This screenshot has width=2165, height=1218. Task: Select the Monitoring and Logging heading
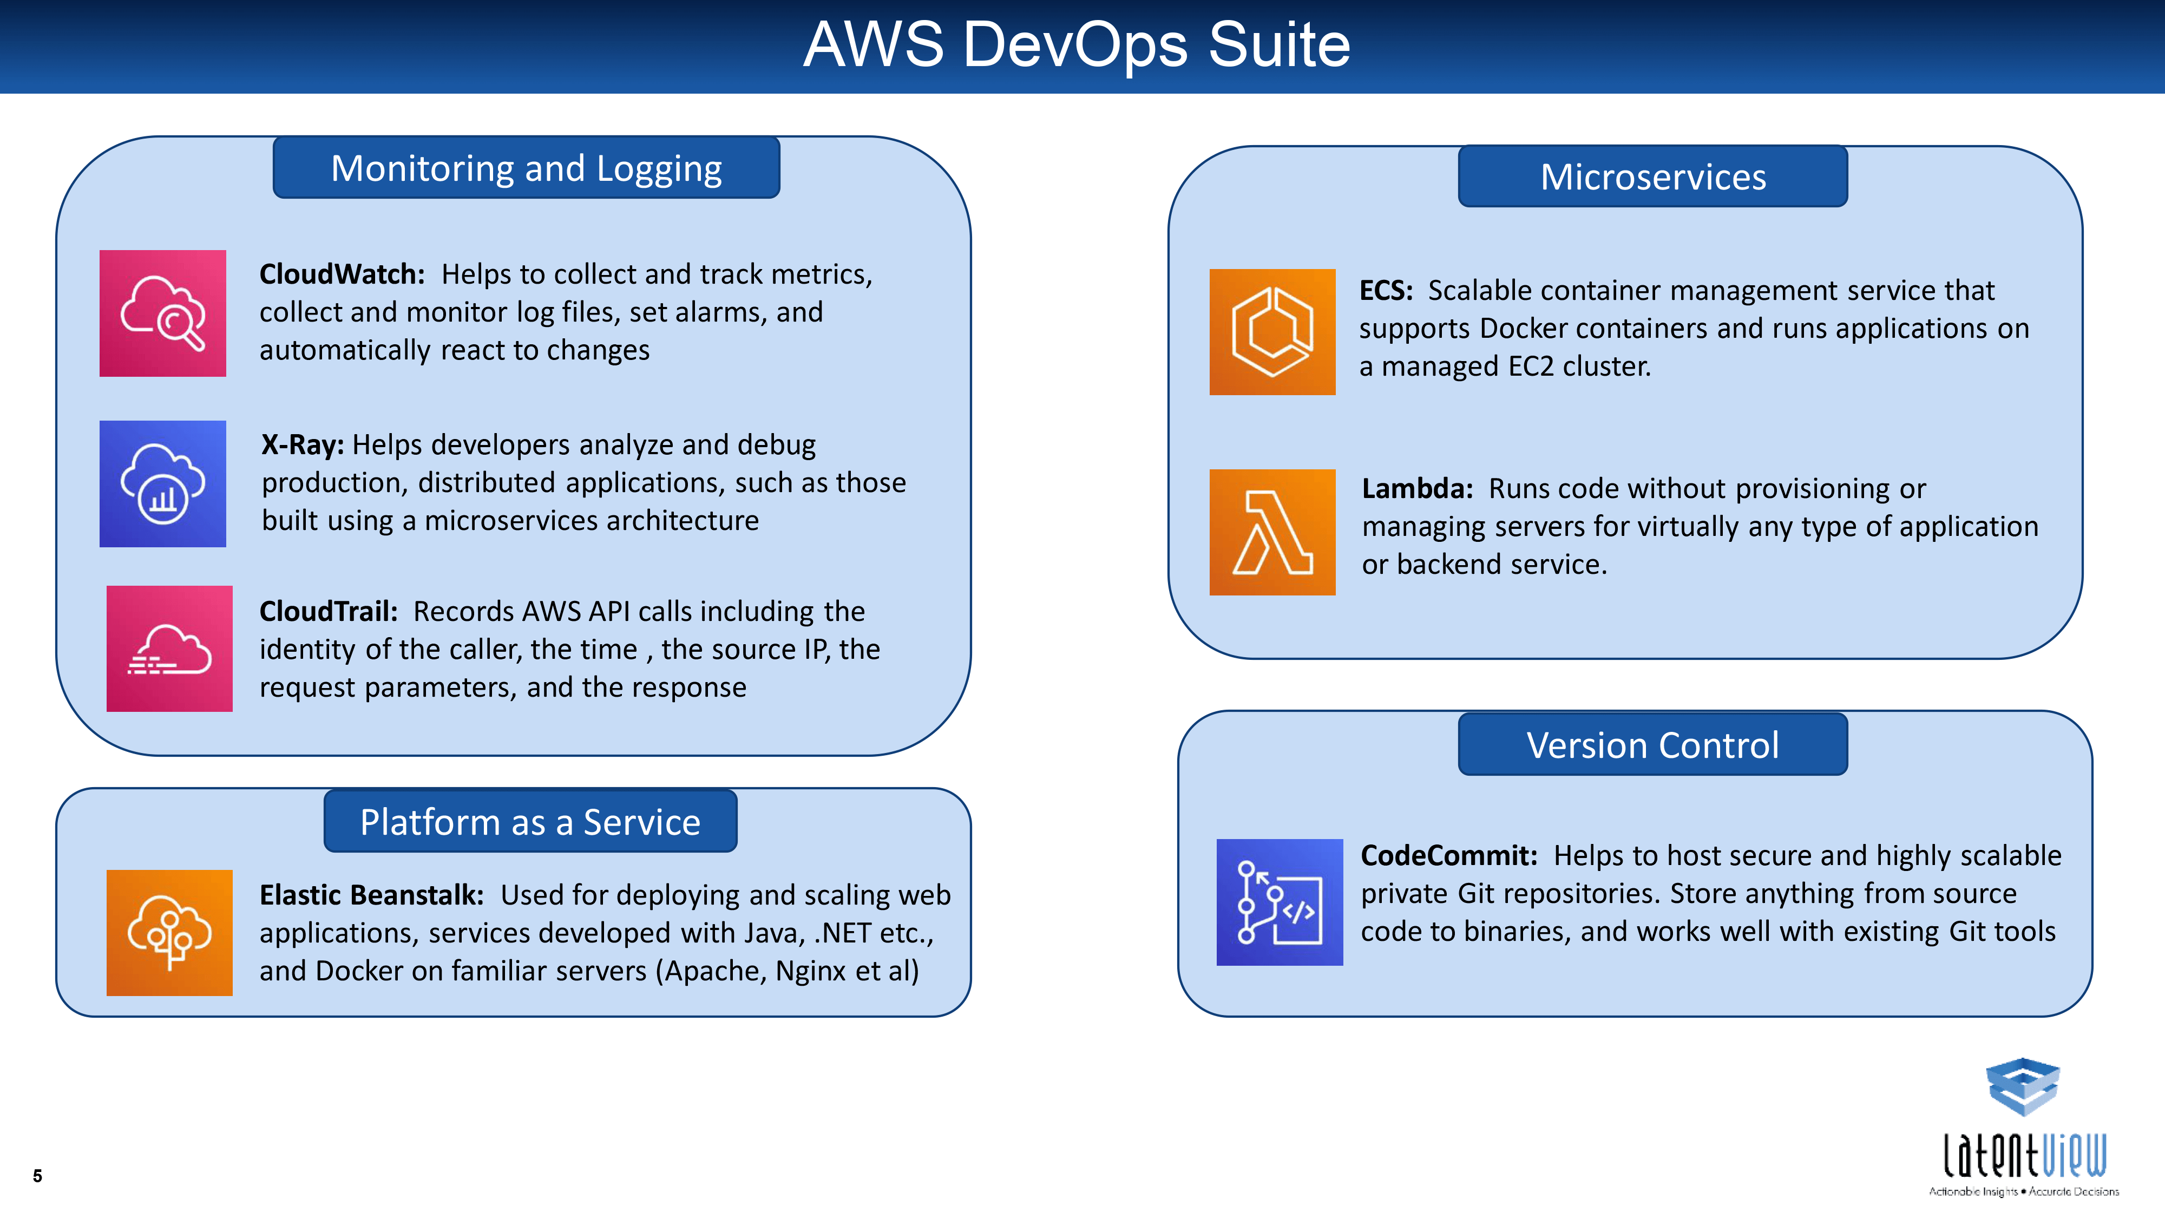526,168
